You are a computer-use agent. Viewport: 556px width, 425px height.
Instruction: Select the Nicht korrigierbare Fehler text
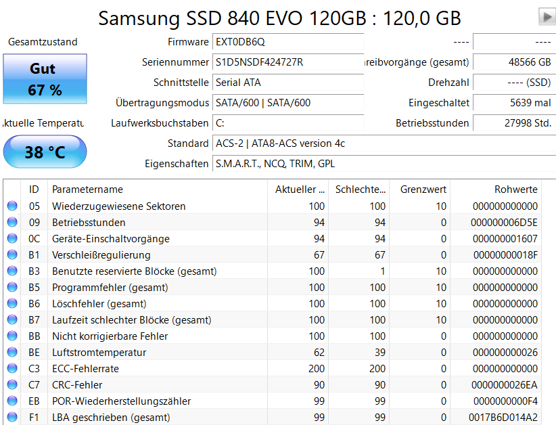(x=110, y=336)
